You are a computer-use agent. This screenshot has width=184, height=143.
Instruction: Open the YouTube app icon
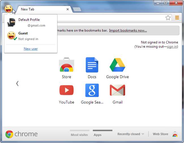tap(67, 90)
